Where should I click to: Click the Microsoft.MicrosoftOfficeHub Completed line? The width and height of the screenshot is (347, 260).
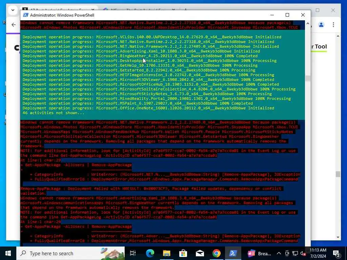[151, 84]
